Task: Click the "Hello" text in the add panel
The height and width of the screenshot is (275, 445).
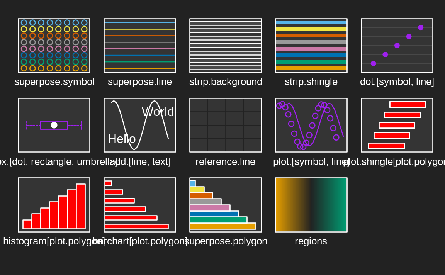Action: pos(122,139)
